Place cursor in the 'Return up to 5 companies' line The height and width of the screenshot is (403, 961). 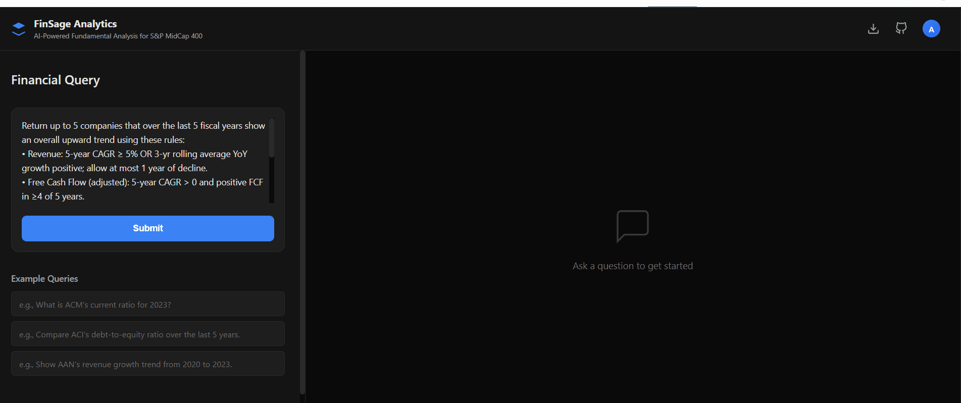pyautogui.click(x=143, y=126)
